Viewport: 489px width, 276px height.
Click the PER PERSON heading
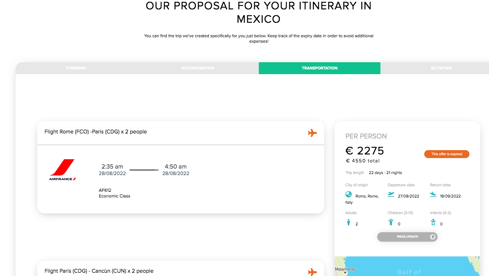click(x=366, y=136)
